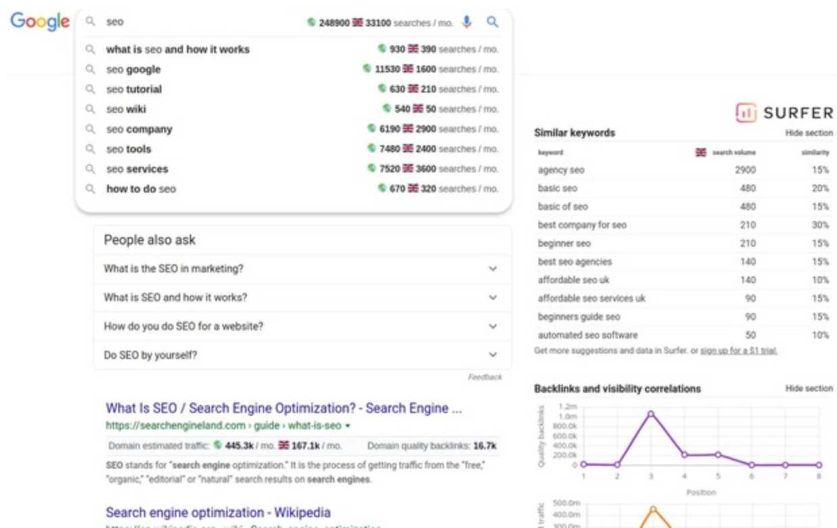Screen dimensions: 837x528
Task: Click the 'sign up for a $1 trial' link
Action: click(739, 351)
